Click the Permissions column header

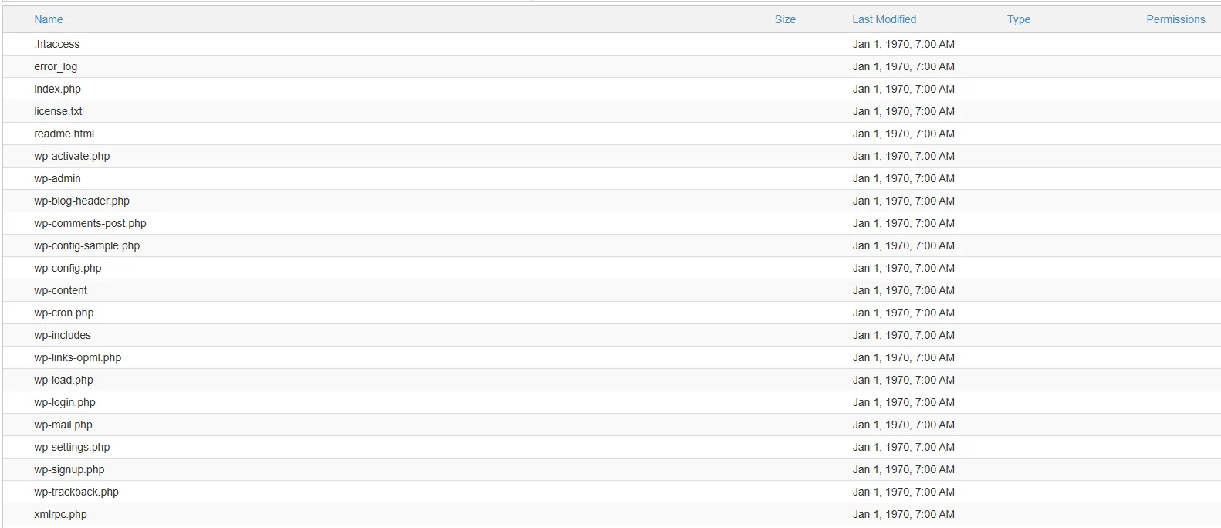[x=1175, y=19]
